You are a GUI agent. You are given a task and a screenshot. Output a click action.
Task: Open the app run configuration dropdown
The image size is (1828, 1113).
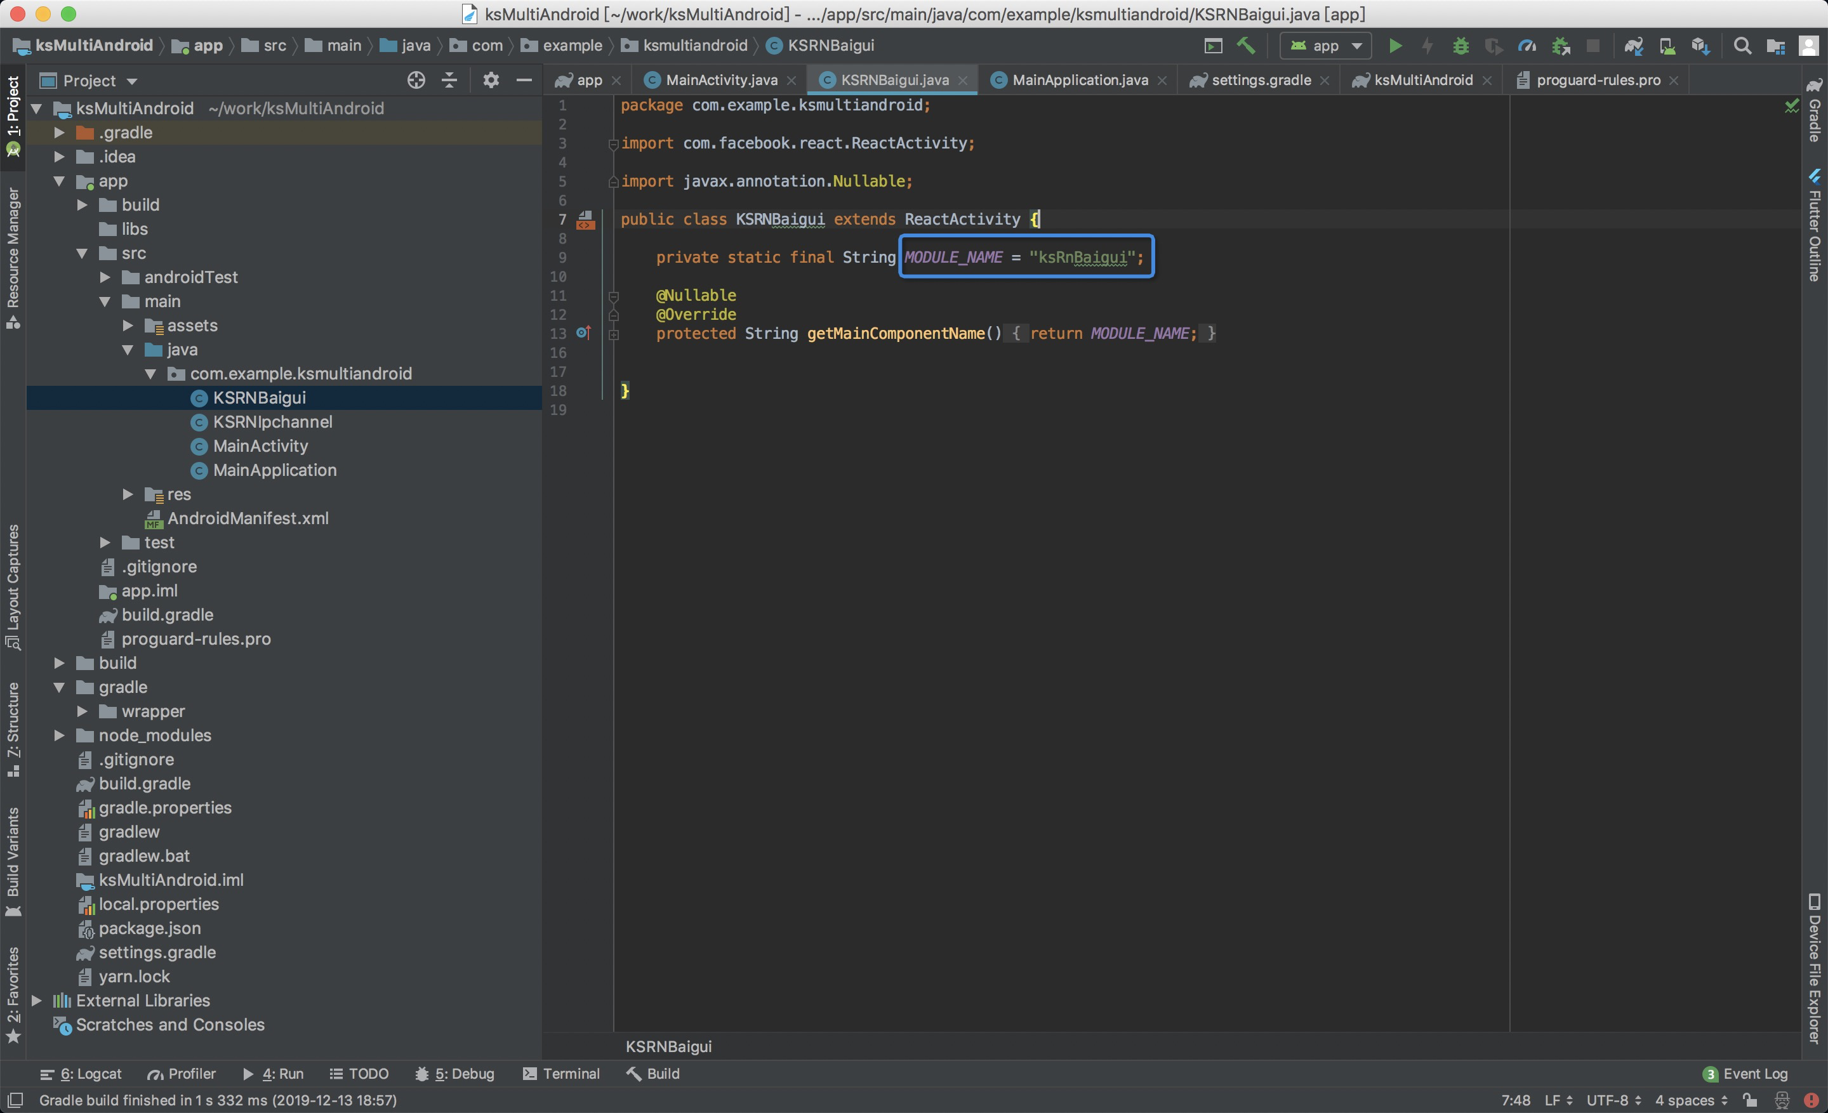click(x=1326, y=46)
